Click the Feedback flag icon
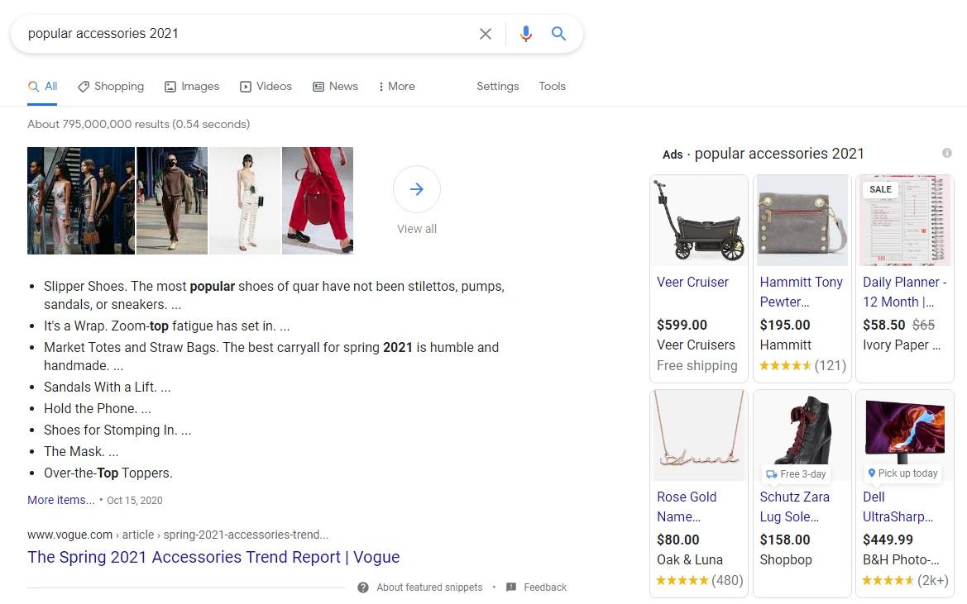This screenshot has width=967, height=604. click(x=511, y=587)
